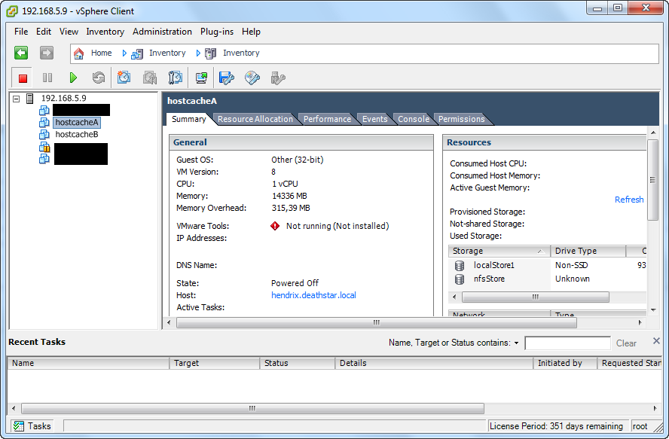Launch the virtual machine console icon
Image resolution: width=669 pixels, height=439 pixels.
pyautogui.click(x=201, y=78)
